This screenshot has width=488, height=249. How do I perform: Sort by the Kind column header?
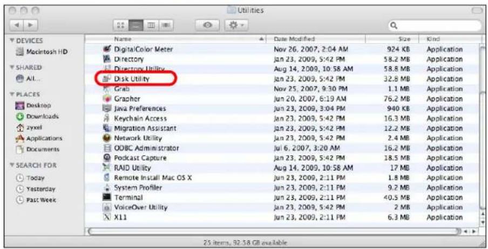point(450,39)
